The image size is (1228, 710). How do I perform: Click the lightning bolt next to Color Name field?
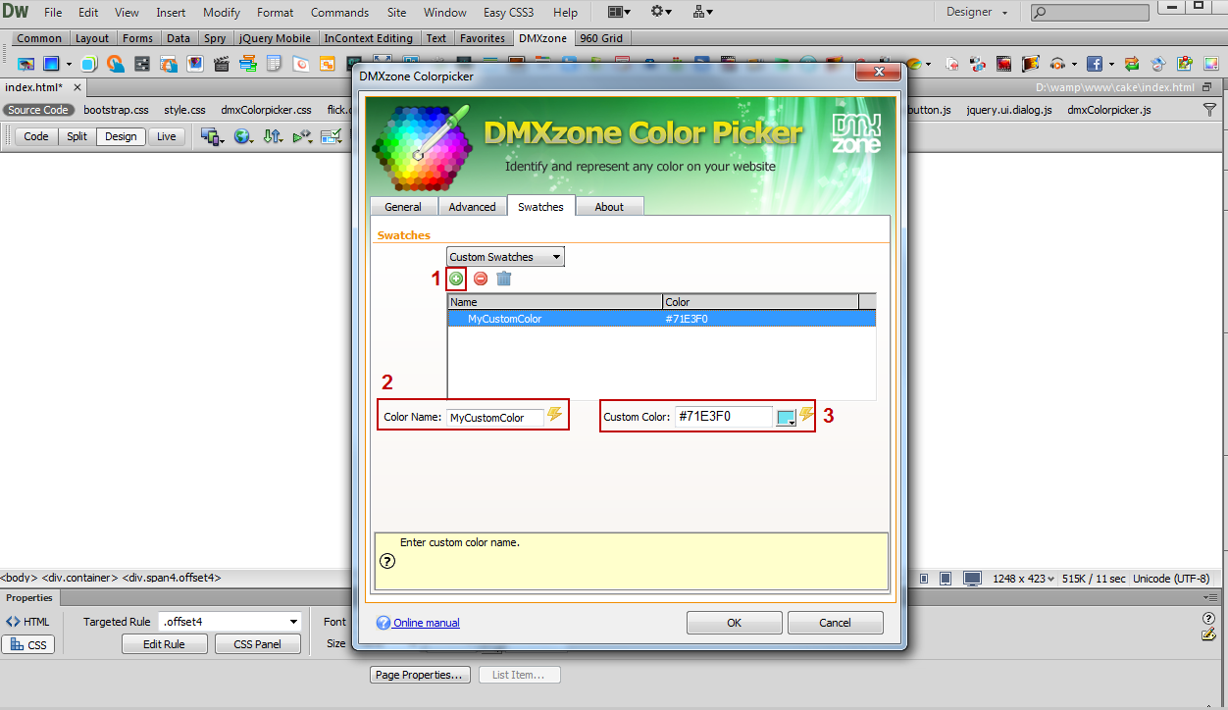coord(555,415)
